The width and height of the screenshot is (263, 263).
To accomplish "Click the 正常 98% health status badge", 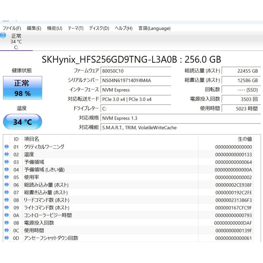I will [x=23, y=88].
